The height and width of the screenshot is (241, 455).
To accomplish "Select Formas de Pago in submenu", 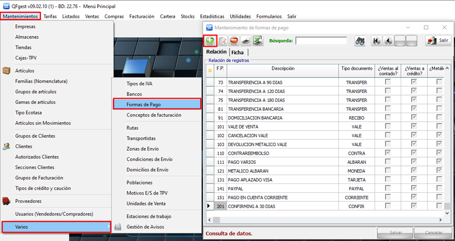I will coord(157,104).
